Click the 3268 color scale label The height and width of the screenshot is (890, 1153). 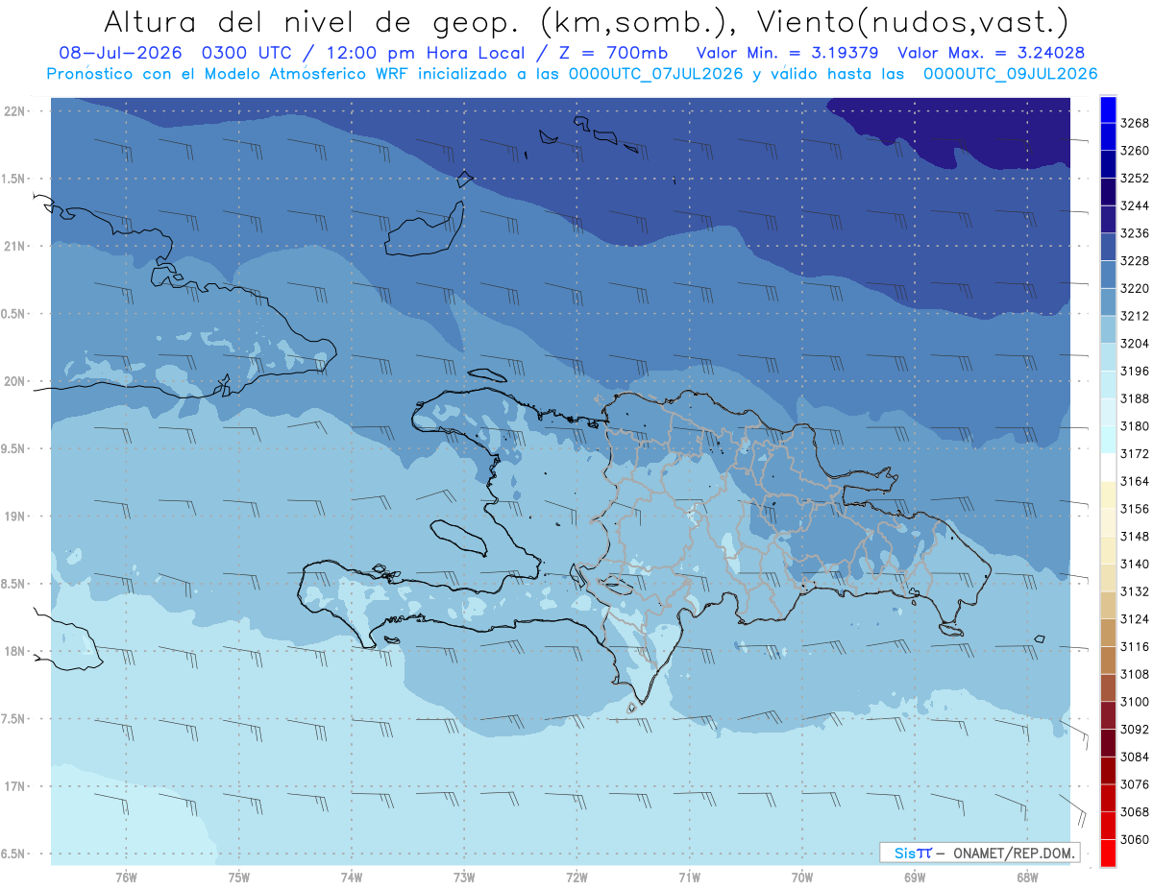(1135, 123)
